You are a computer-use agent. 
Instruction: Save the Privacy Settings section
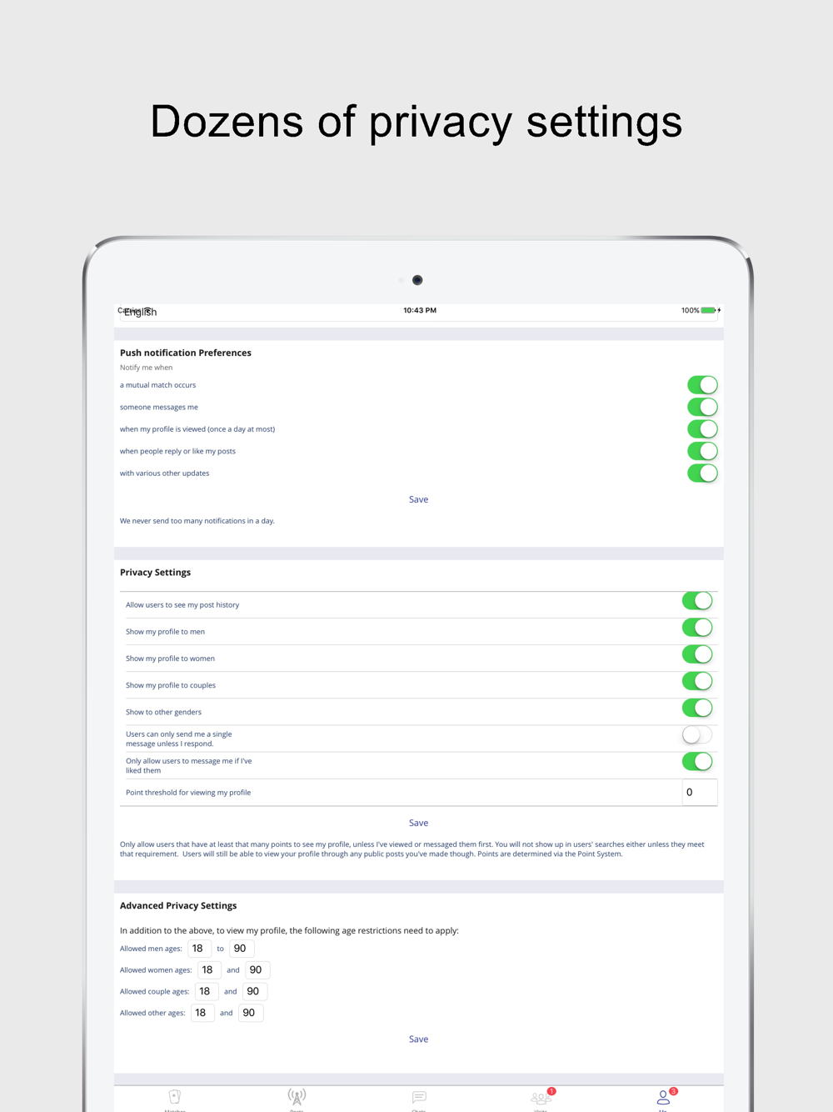click(418, 823)
